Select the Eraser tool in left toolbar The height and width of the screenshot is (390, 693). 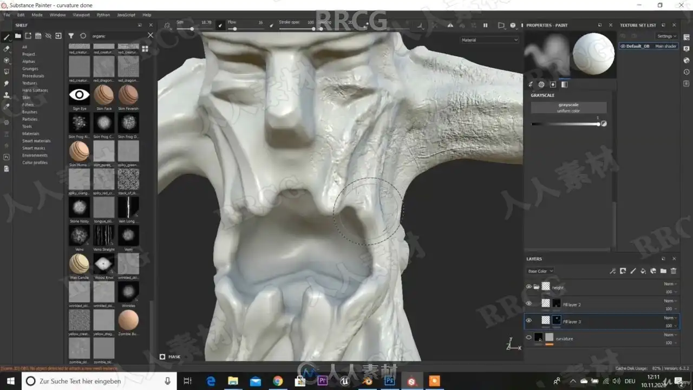[x=6, y=49]
